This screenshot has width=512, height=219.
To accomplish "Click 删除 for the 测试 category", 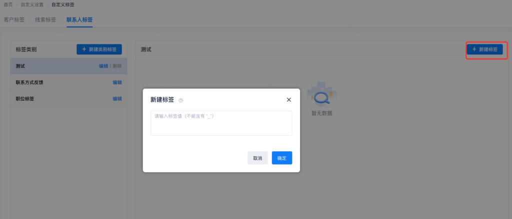I will point(117,66).
